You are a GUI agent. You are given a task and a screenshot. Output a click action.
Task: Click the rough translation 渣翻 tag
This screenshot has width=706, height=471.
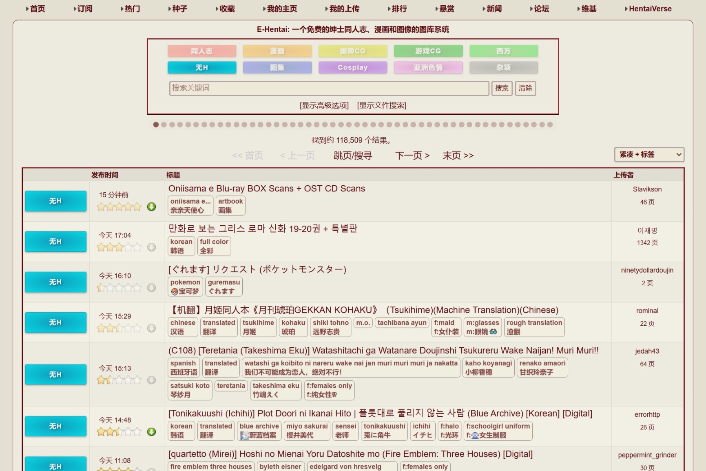(x=534, y=327)
